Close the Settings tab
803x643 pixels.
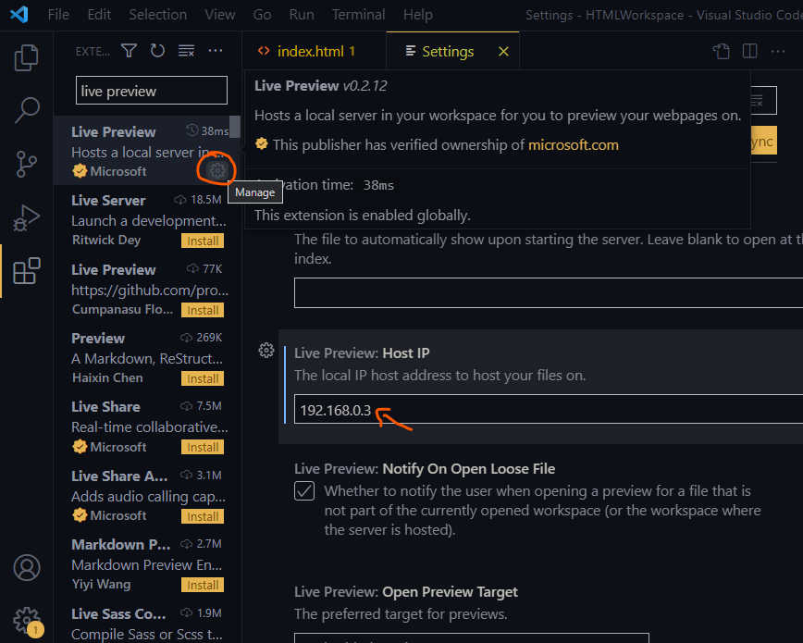pyautogui.click(x=503, y=51)
